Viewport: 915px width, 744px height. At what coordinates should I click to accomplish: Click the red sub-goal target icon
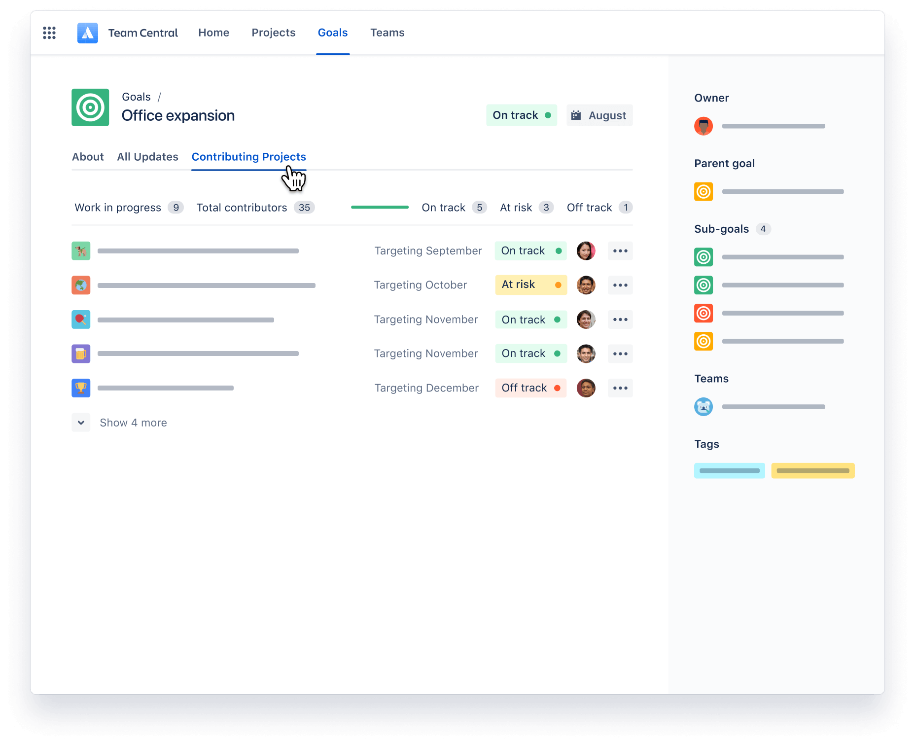(704, 313)
